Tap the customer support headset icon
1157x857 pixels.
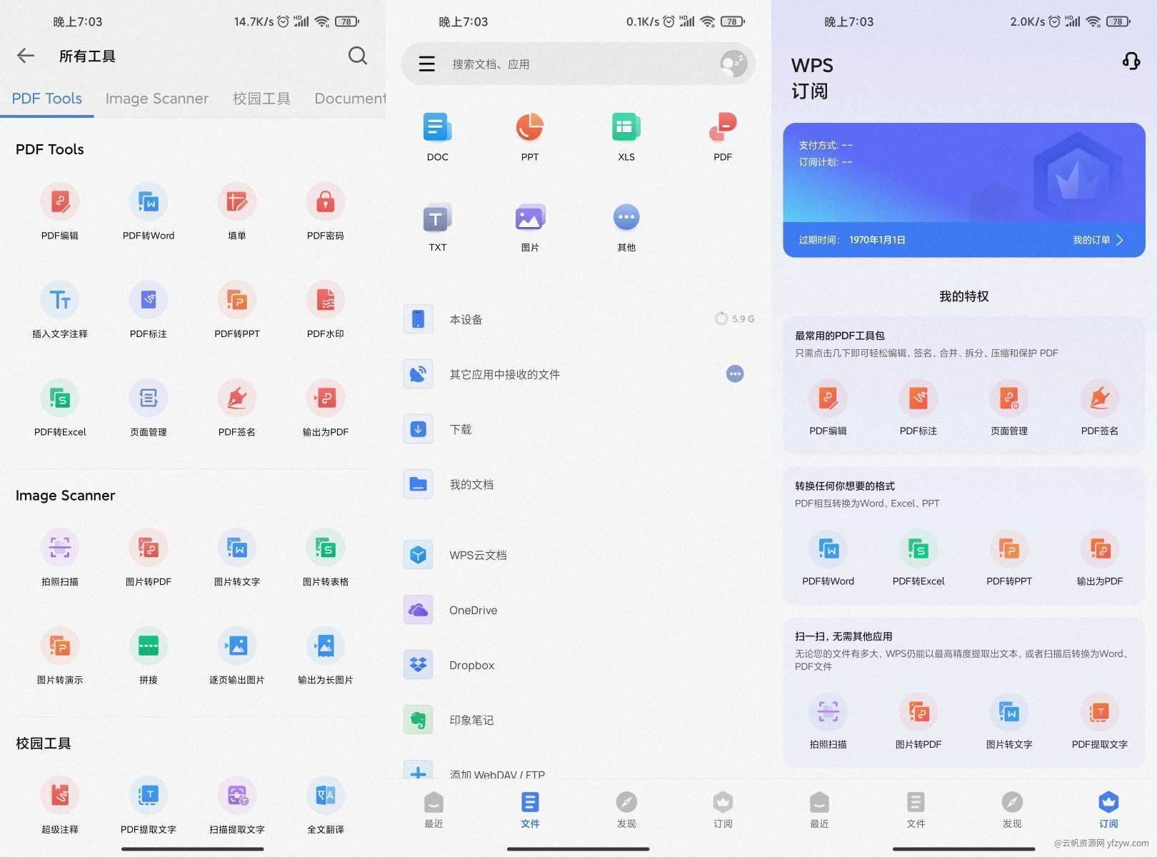(x=1131, y=61)
